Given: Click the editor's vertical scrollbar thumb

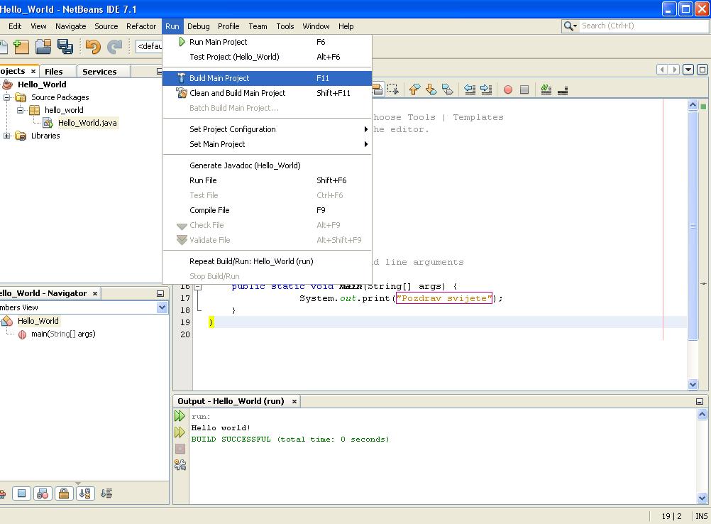Looking at the screenshot, I should click(x=693, y=226).
